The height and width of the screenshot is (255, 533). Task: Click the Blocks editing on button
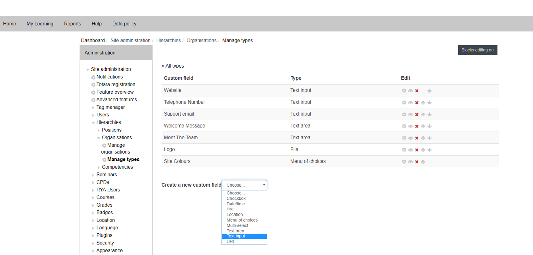477,50
